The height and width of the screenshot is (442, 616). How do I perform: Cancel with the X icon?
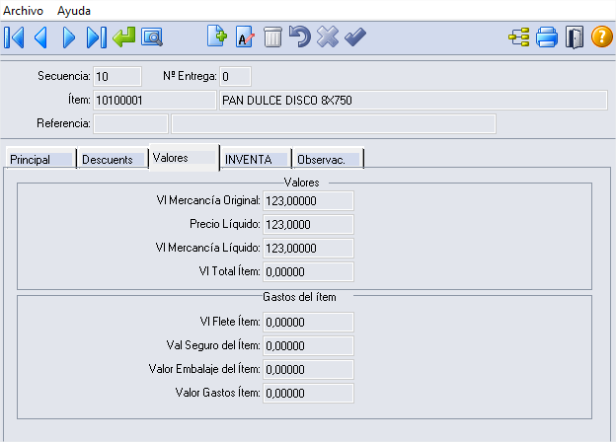(328, 37)
